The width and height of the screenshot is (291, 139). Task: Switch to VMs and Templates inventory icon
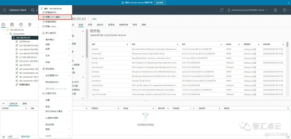coord(12,25)
